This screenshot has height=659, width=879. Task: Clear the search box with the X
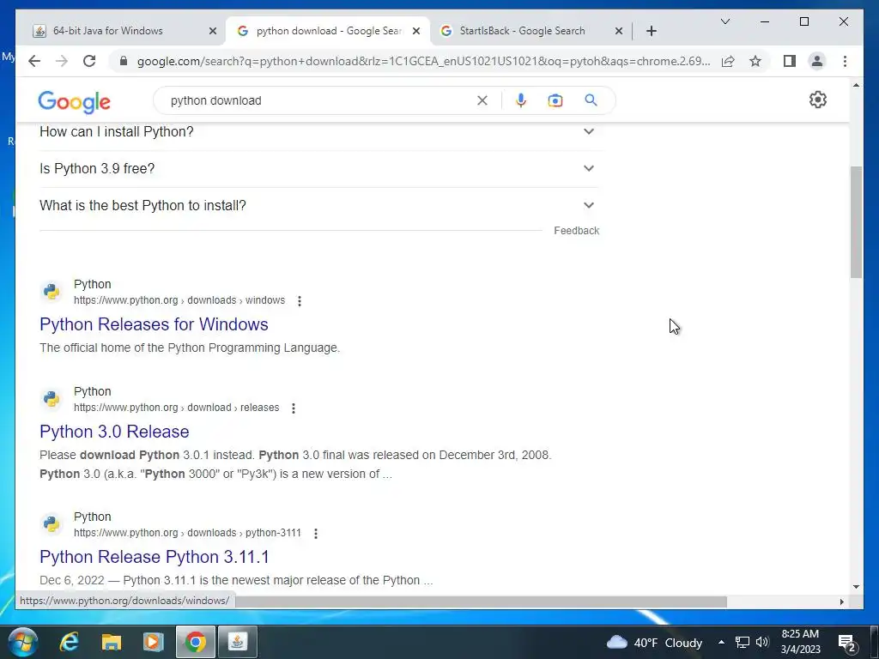tap(482, 100)
